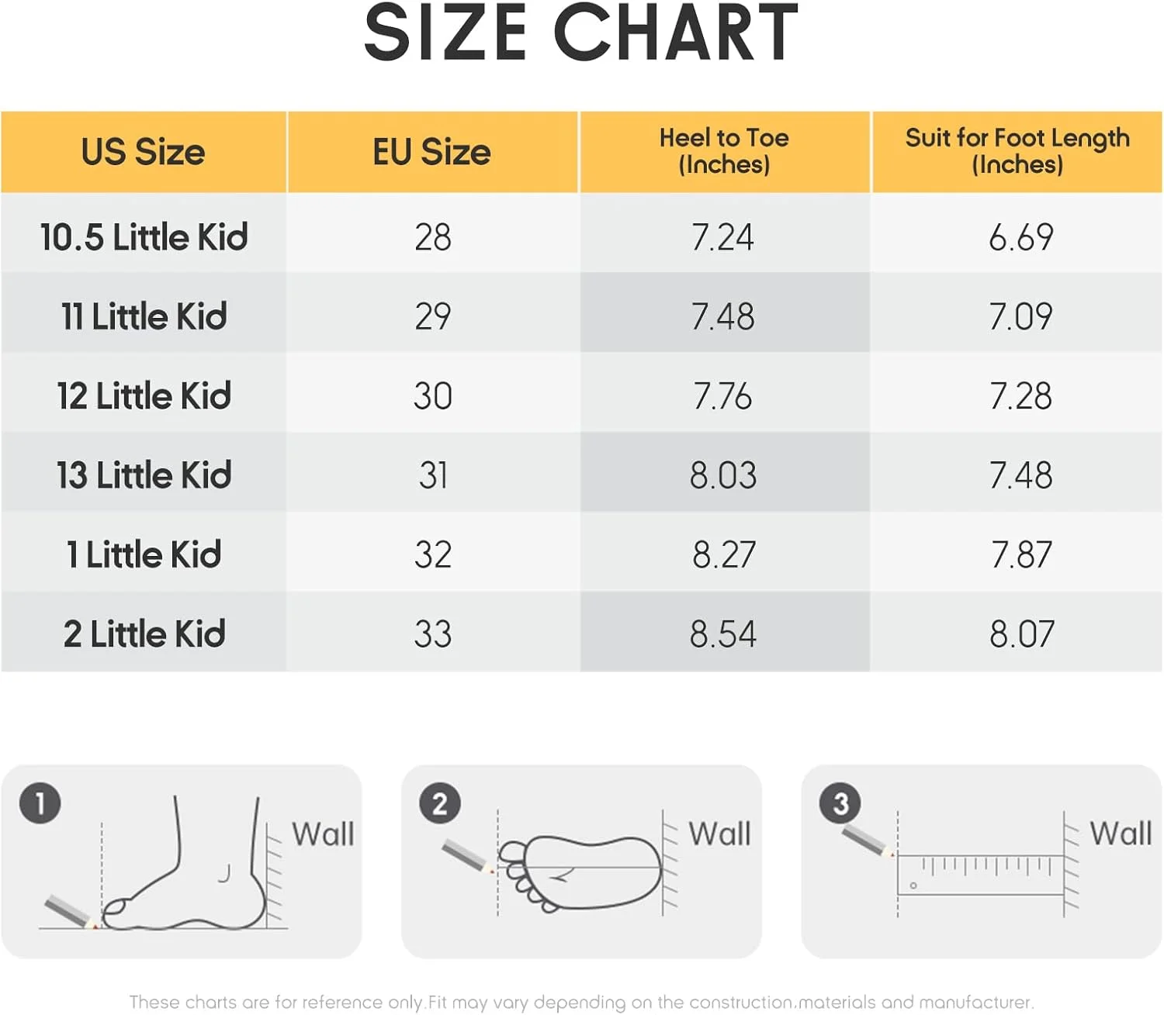
Task: Click the step 3 number badge
Action: 840,804
